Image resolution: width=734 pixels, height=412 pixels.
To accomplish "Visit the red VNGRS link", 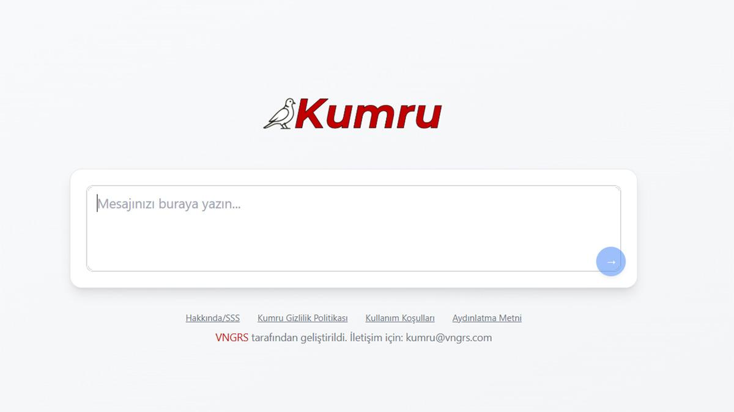I will [x=231, y=338].
